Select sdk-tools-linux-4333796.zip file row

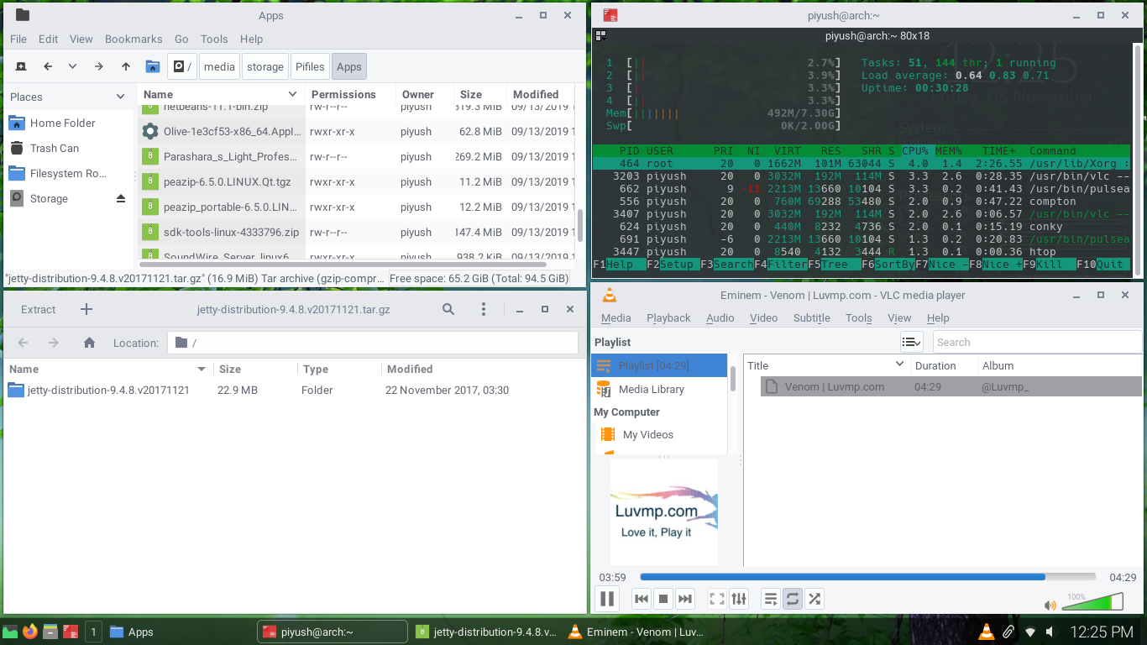[356, 232]
